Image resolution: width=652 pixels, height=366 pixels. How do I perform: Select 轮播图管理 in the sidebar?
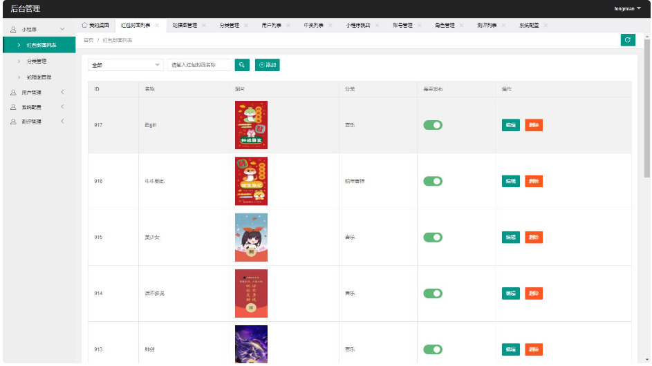coord(39,77)
